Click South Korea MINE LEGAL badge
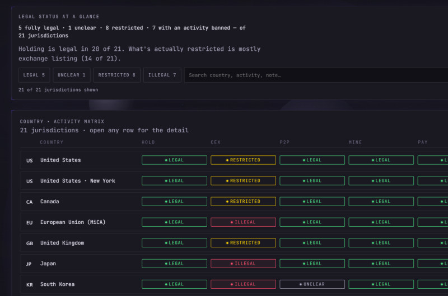Image resolution: width=448 pixels, height=296 pixels. click(x=381, y=284)
